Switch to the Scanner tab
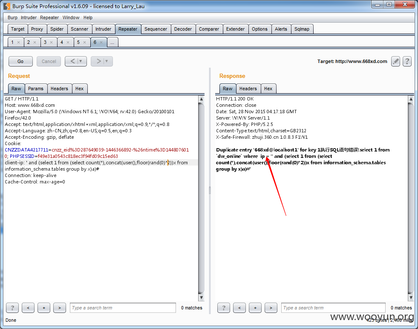418x329 pixels. click(79, 29)
